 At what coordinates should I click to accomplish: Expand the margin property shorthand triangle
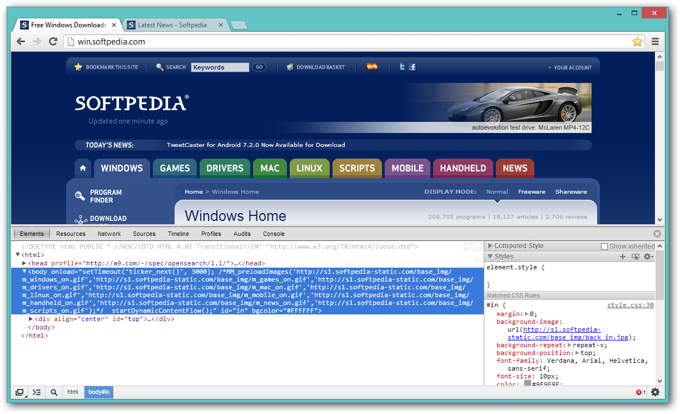point(527,314)
